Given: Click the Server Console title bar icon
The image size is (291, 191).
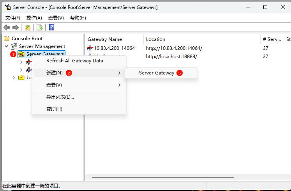Looking at the screenshot, I should pos(7,7).
